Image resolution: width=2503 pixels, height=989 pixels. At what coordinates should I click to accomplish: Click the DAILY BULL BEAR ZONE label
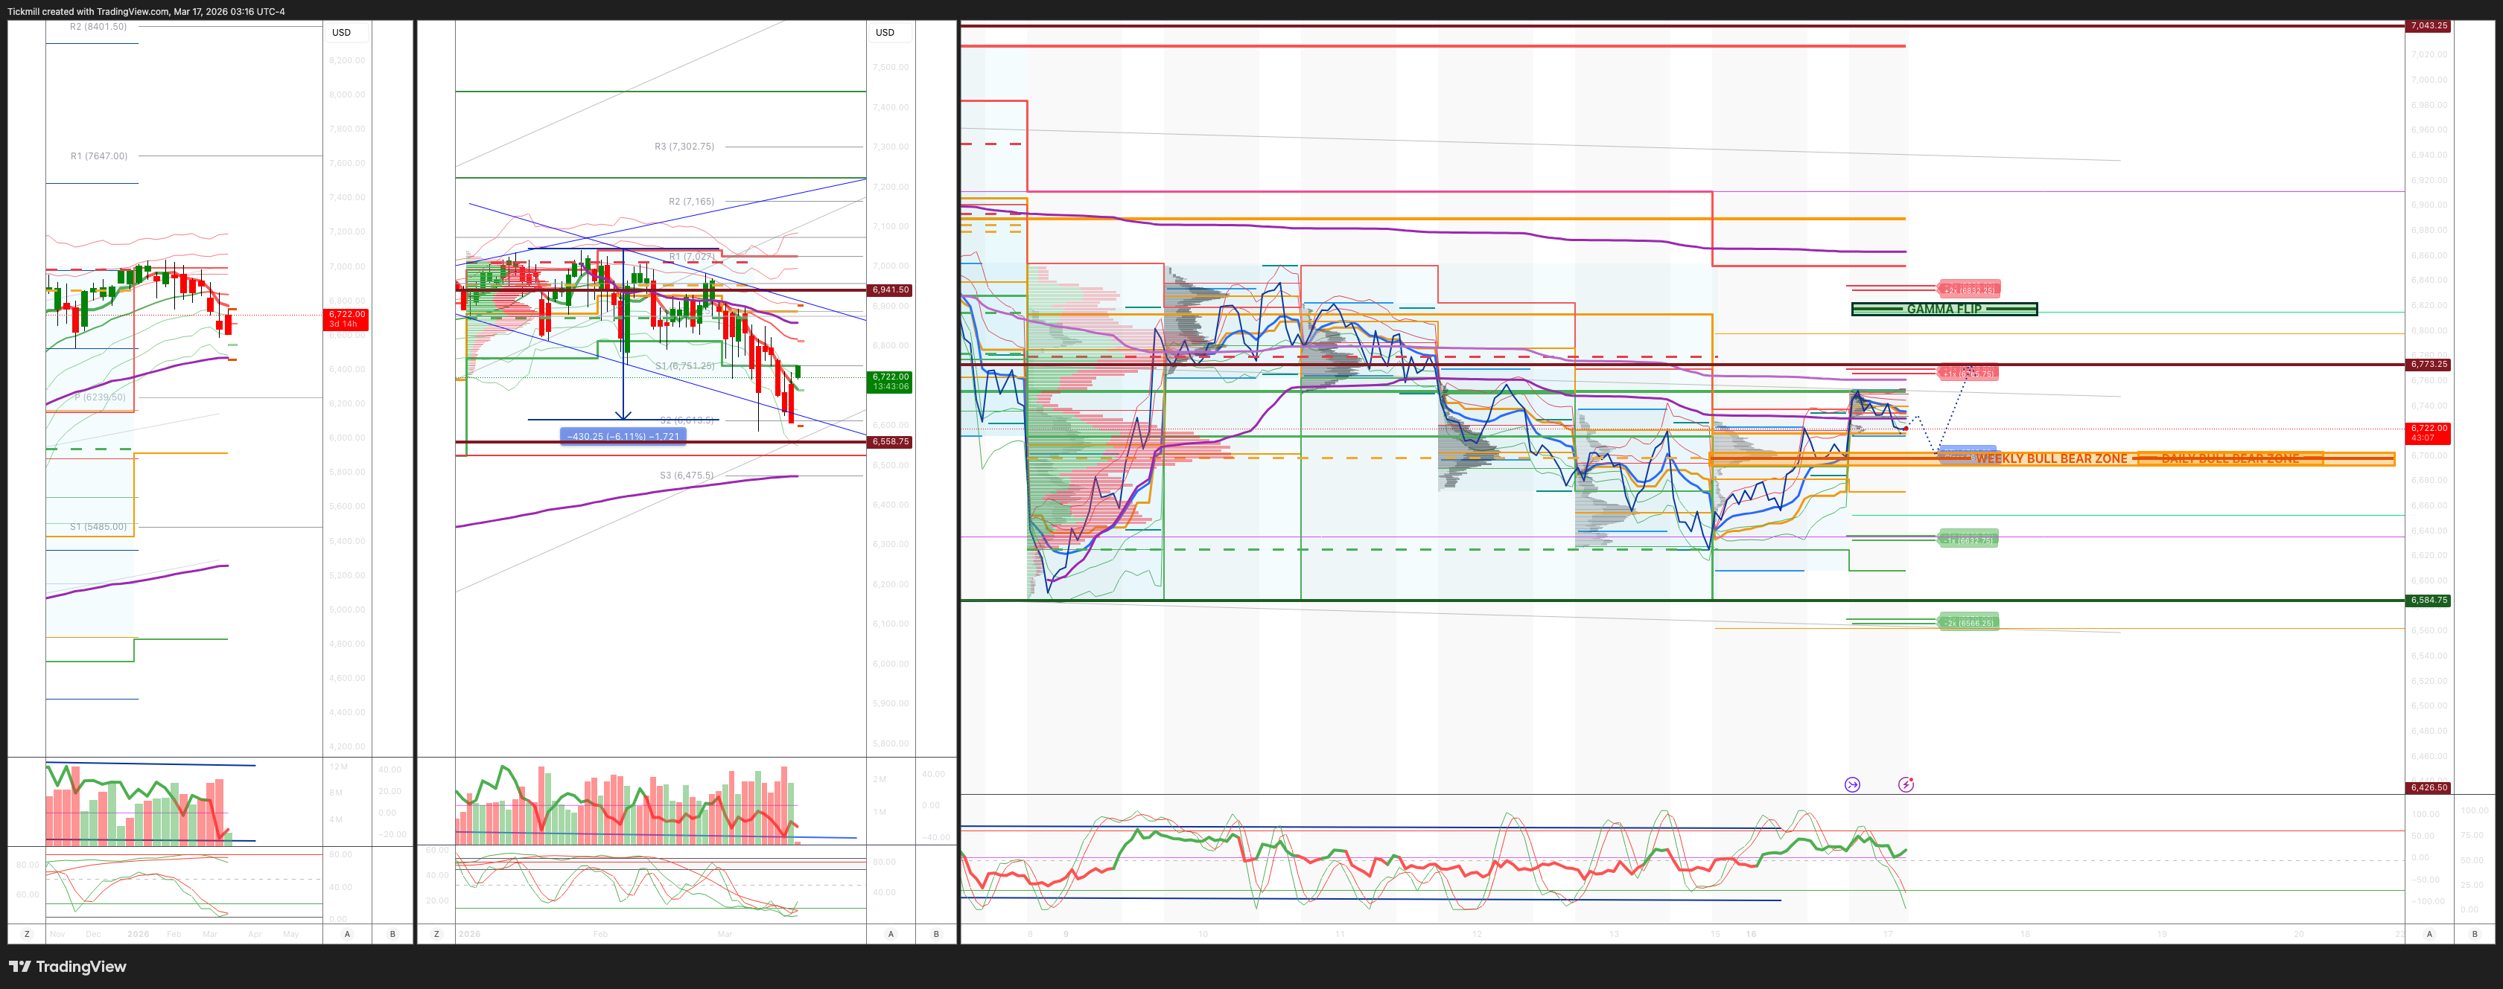click(2230, 459)
